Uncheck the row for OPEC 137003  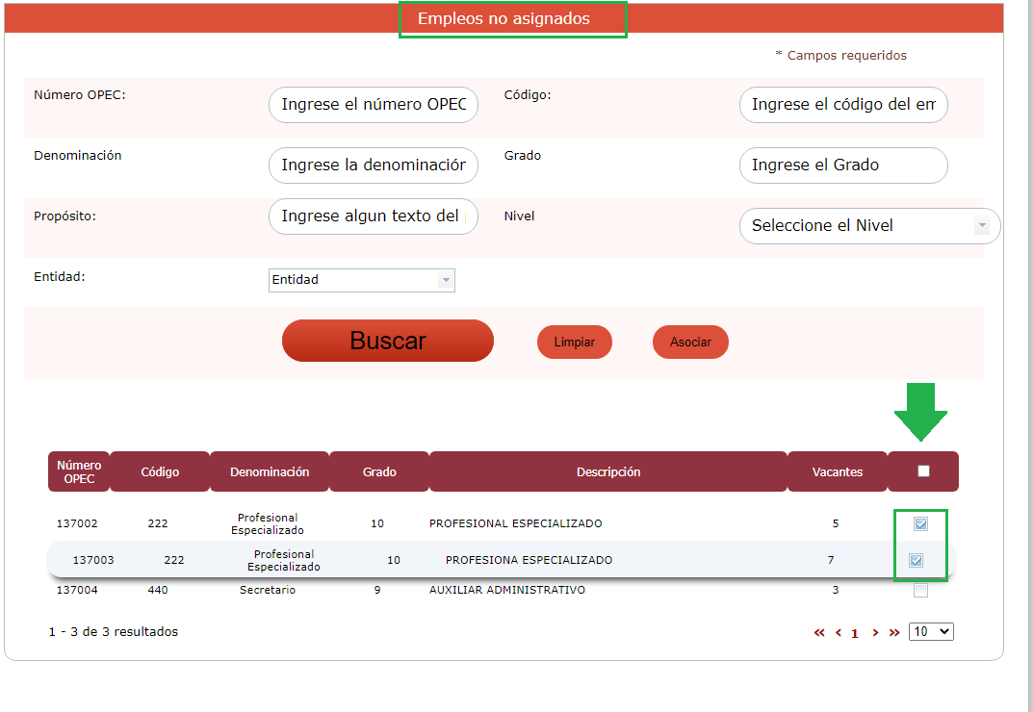(917, 560)
